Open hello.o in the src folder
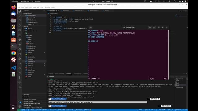Viewport: 198px width, 111px height. click(x=30, y=42)
